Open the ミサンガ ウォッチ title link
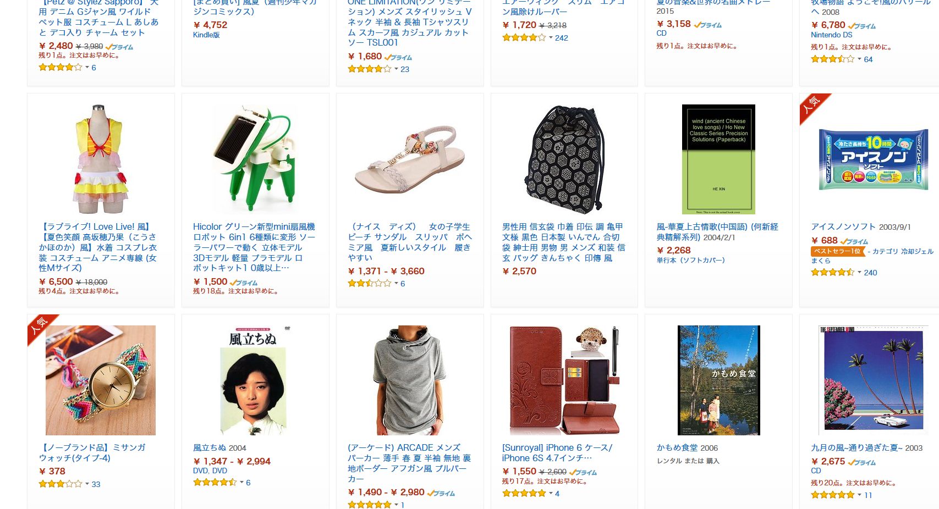939x509 pixels. pyautogui.click(x=92, y=452)
